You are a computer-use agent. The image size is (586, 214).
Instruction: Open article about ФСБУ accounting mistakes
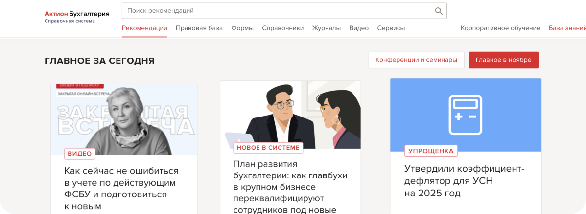[121, 189]
